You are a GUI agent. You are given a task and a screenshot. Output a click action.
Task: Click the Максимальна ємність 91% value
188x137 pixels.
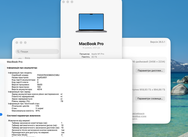click(x=38, y=111)
